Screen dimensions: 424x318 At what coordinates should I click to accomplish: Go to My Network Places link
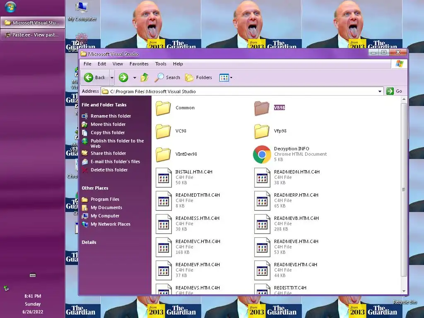pos(110,224)
